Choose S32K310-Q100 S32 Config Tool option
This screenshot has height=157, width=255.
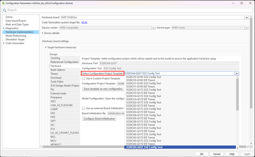point(180,77)
